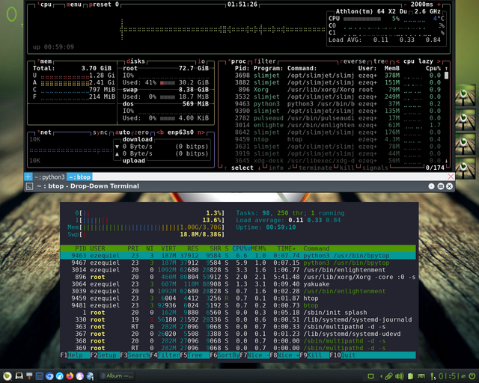Image resolution: width=479 pixels, height=383 pixels.
Task: Select btop process row 3014 enlighte
Action: [x=338, y=125]
